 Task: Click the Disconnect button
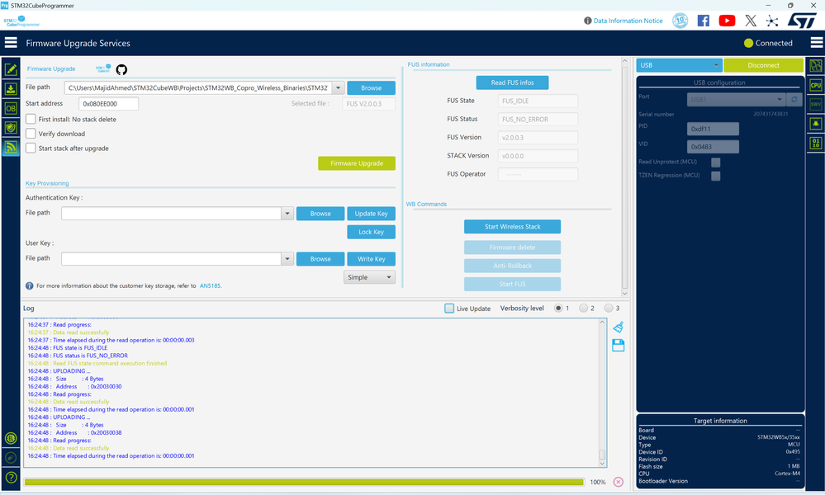(763, 65)
